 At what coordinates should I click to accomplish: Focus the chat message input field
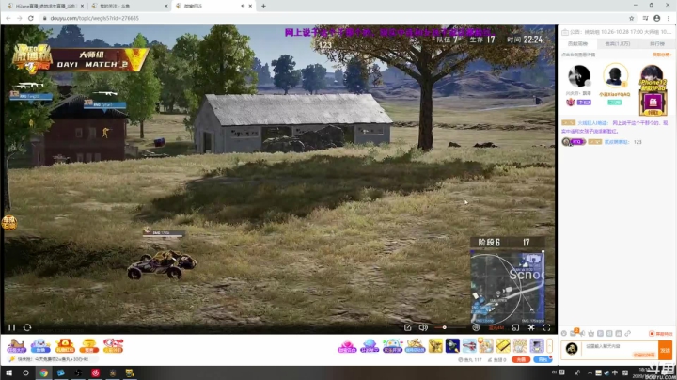(620, 350)
